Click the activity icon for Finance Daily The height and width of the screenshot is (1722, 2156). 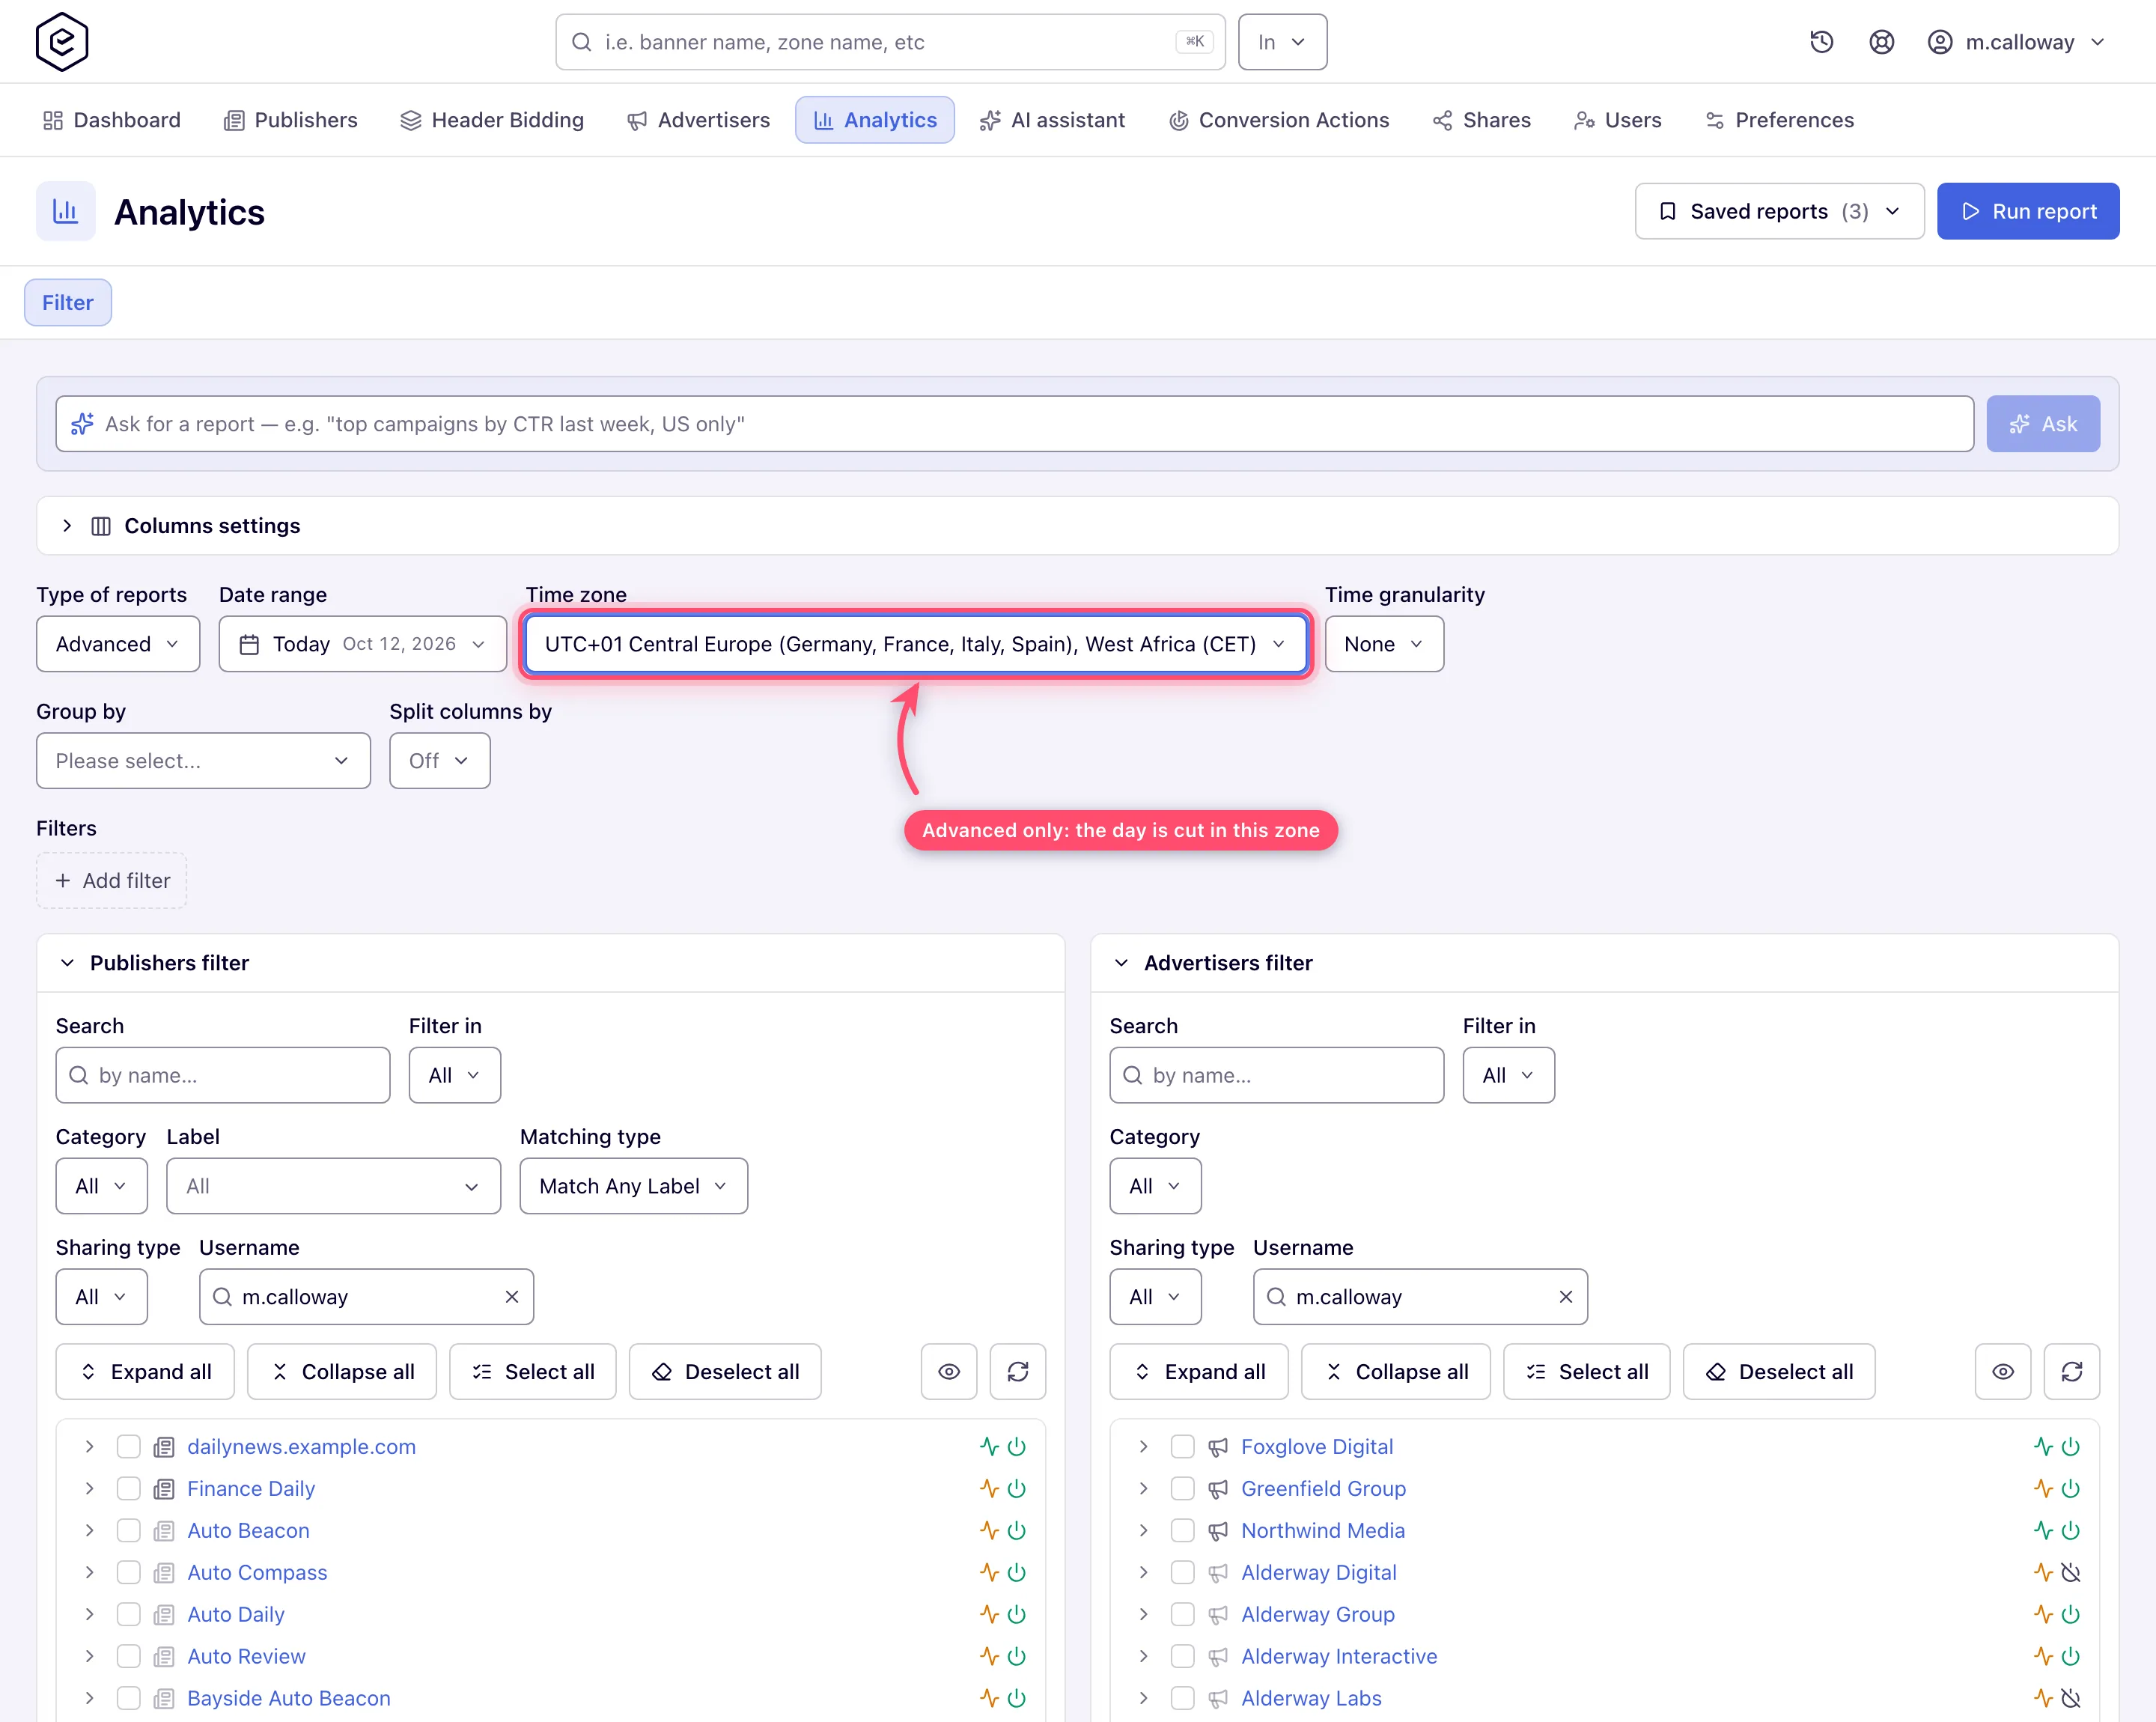click(989, 1489)
